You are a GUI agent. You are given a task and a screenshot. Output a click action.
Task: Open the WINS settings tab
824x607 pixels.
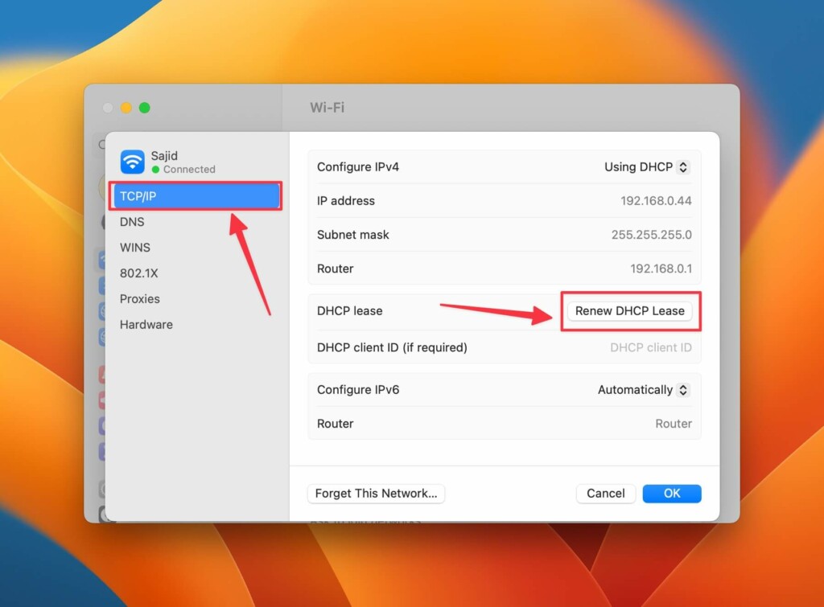(135, 248)
